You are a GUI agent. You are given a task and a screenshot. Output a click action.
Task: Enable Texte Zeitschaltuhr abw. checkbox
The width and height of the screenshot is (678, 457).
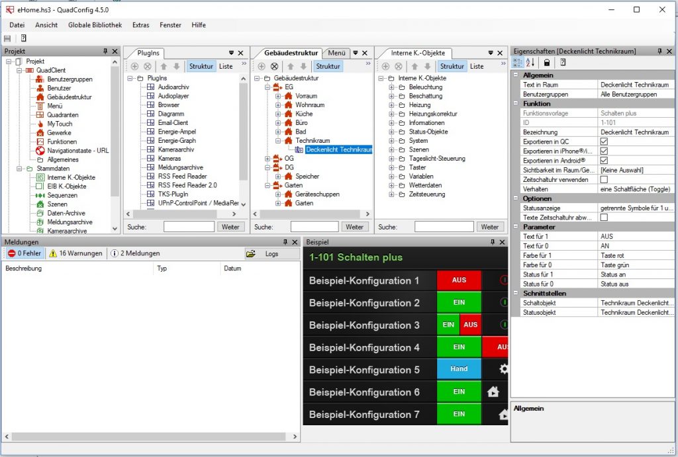[x=604, y=218]
